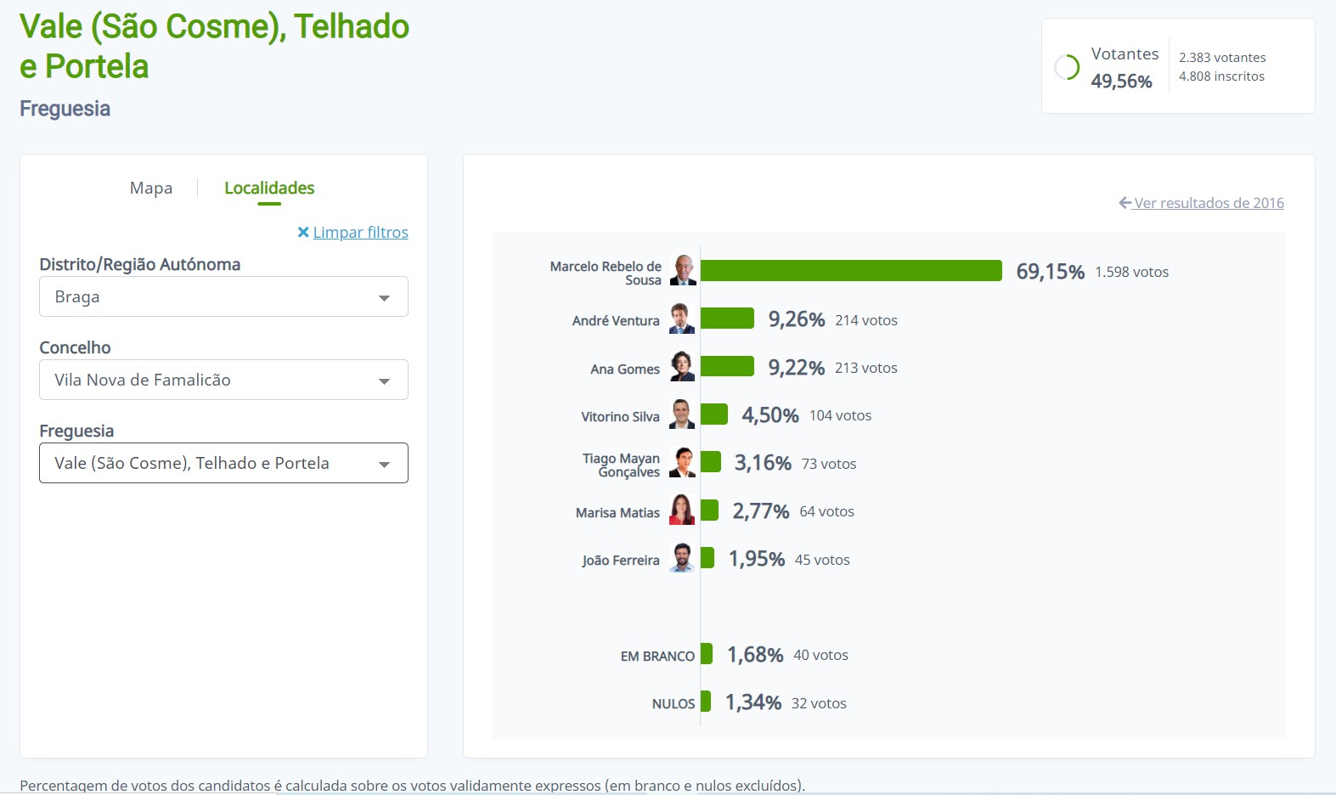Click Tiago Mayan Gonçalves's candidate photo

pos(681,463)
